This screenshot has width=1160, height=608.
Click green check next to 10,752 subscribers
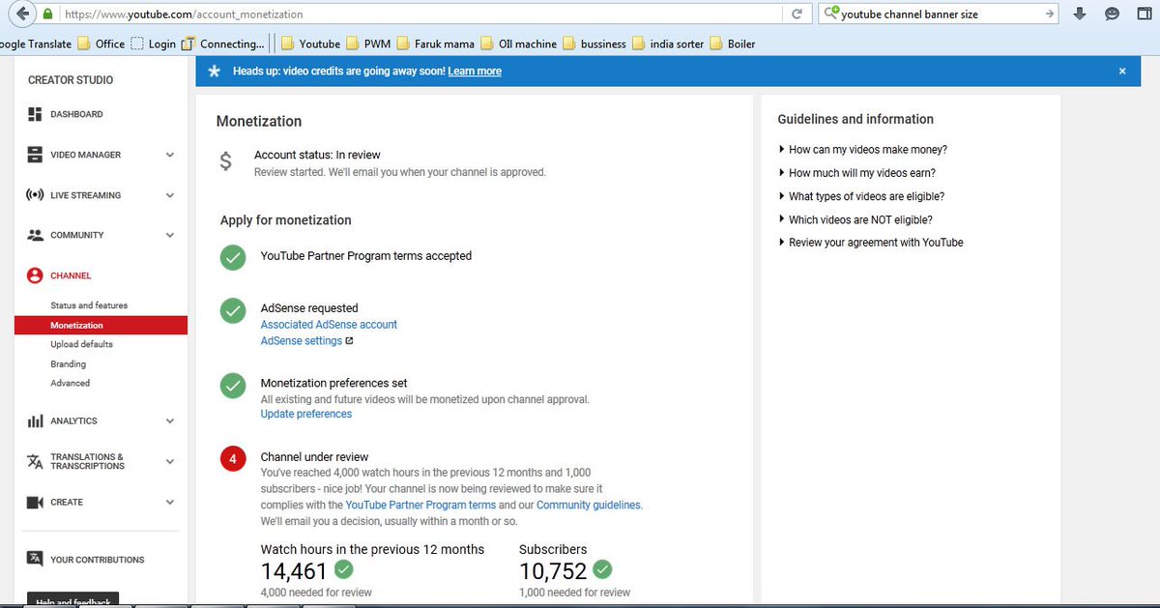(602, 568)
